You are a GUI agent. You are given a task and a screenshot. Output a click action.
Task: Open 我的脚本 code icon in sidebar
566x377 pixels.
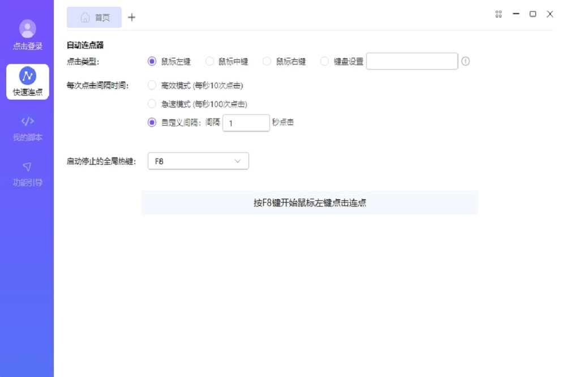point(27,121)
